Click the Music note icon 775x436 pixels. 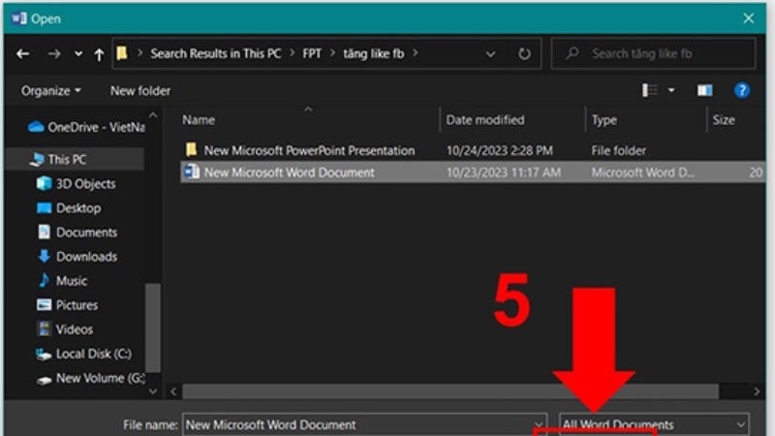[44, 280]
